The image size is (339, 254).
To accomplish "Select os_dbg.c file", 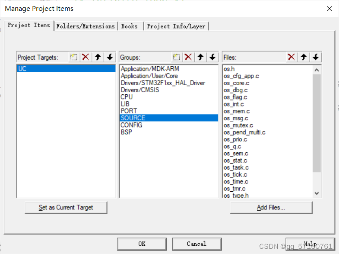I will (x=268, y=90).
